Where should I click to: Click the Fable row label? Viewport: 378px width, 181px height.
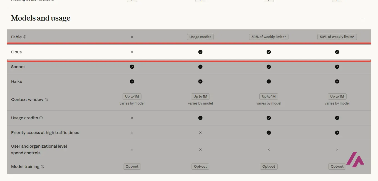click(16, 37)
